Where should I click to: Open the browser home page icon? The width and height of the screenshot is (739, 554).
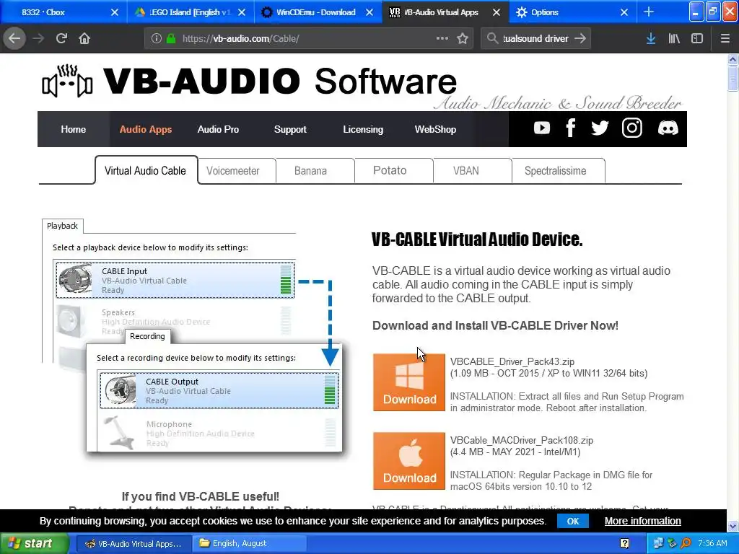[x=84, y=39]
